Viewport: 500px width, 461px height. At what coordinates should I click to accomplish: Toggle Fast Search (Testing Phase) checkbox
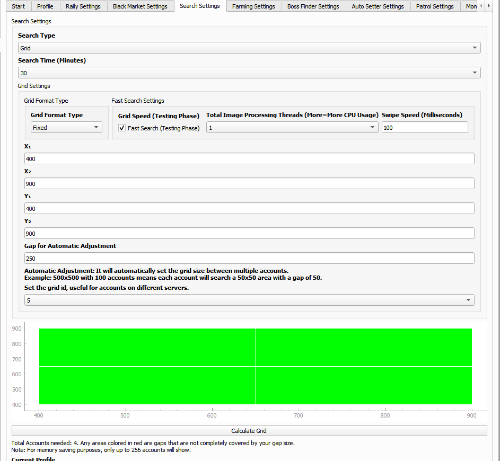tap(122, 128)
